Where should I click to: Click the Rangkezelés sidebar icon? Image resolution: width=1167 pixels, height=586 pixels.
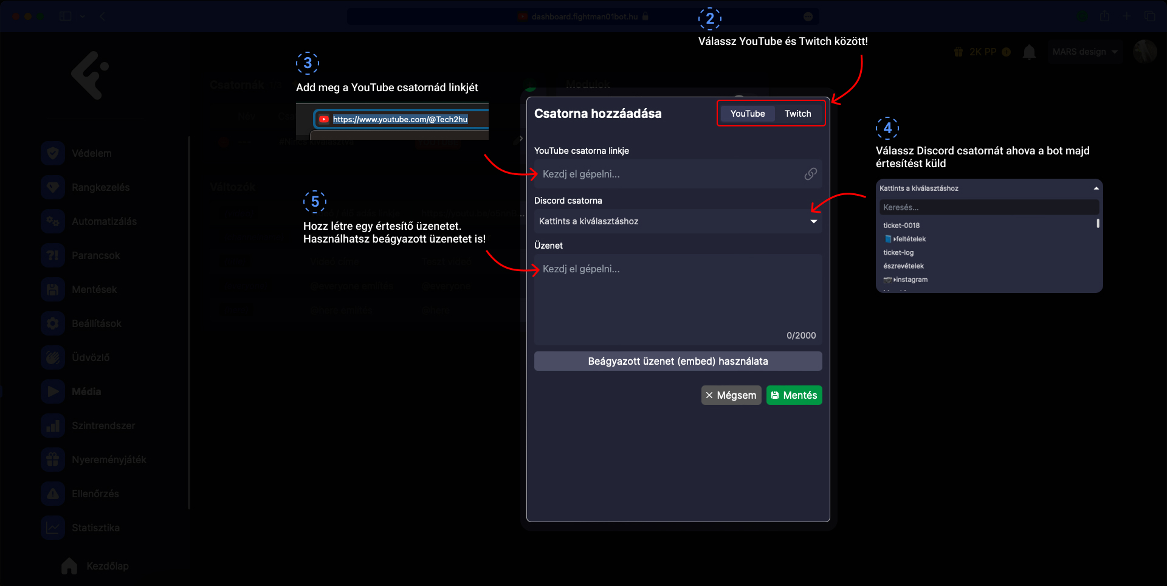click(x=53, y=187)
